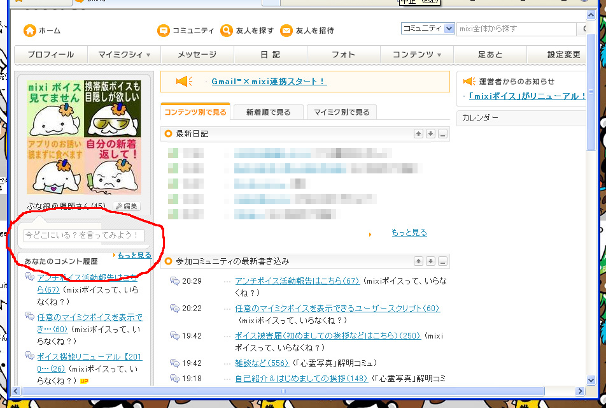Click the horizontal scrollbar left arrow
This screenshot has height=408, width=606.
click(16, 391)
